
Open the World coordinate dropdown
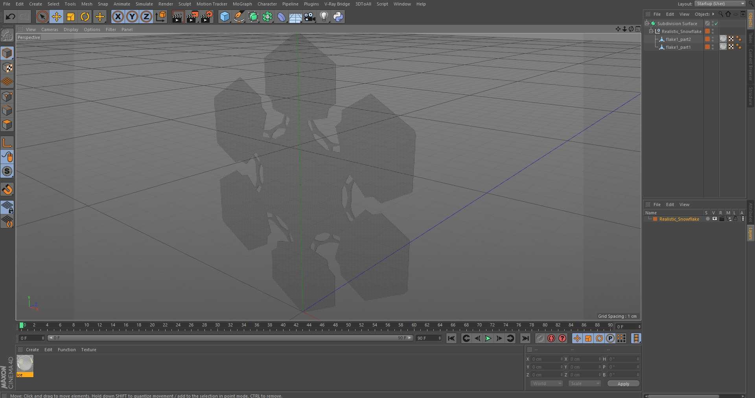click(547, 383)
